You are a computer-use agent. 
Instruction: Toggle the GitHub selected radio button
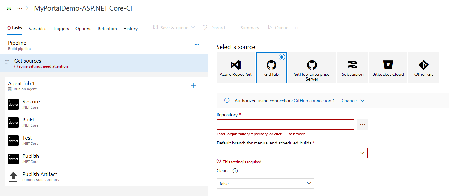point(282,57)
